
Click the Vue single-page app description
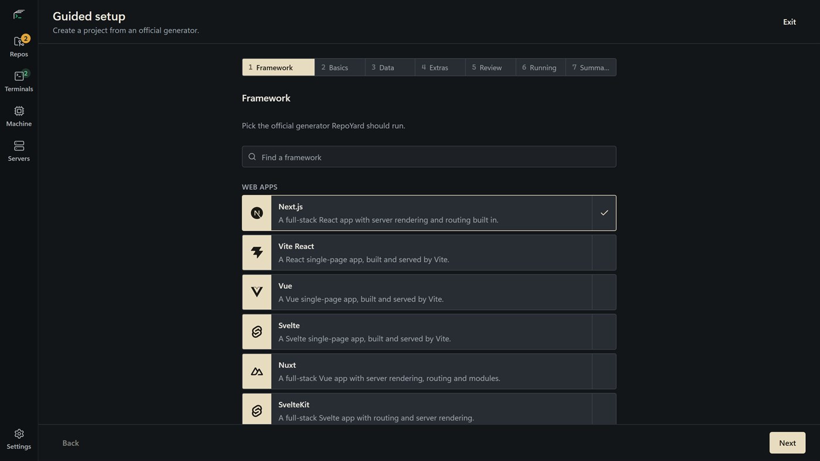(361, 299)
